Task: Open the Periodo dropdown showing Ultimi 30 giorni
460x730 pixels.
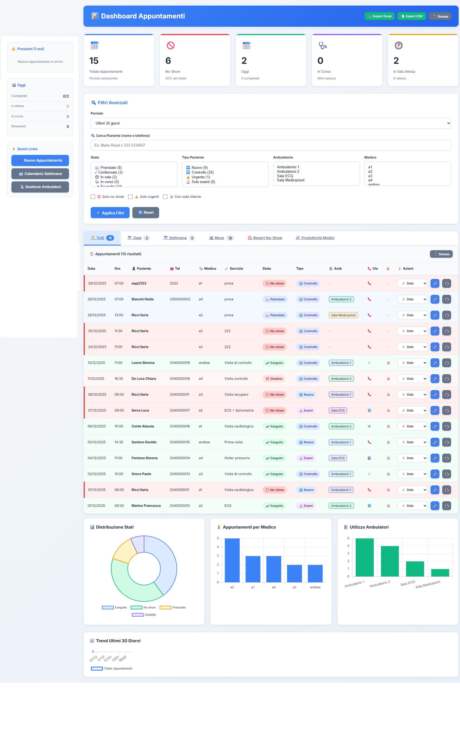Action: coord(271,123)
